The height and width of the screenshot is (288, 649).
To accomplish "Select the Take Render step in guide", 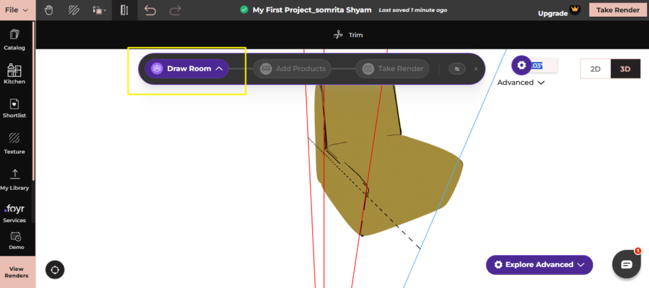I will [x=392, y=68].
